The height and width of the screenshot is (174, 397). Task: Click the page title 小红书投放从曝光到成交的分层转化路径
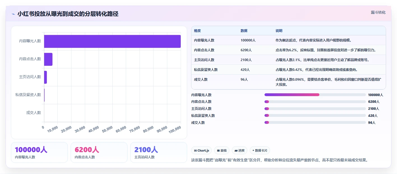tap(68, 14)
